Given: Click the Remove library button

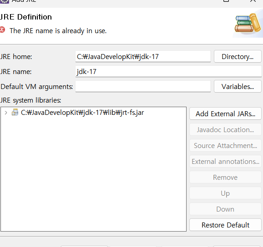Looking at the screenshot, I should [x=225, y=178].
